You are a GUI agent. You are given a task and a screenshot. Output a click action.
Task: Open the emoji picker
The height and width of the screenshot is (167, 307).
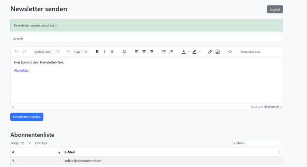pos(124,52)
